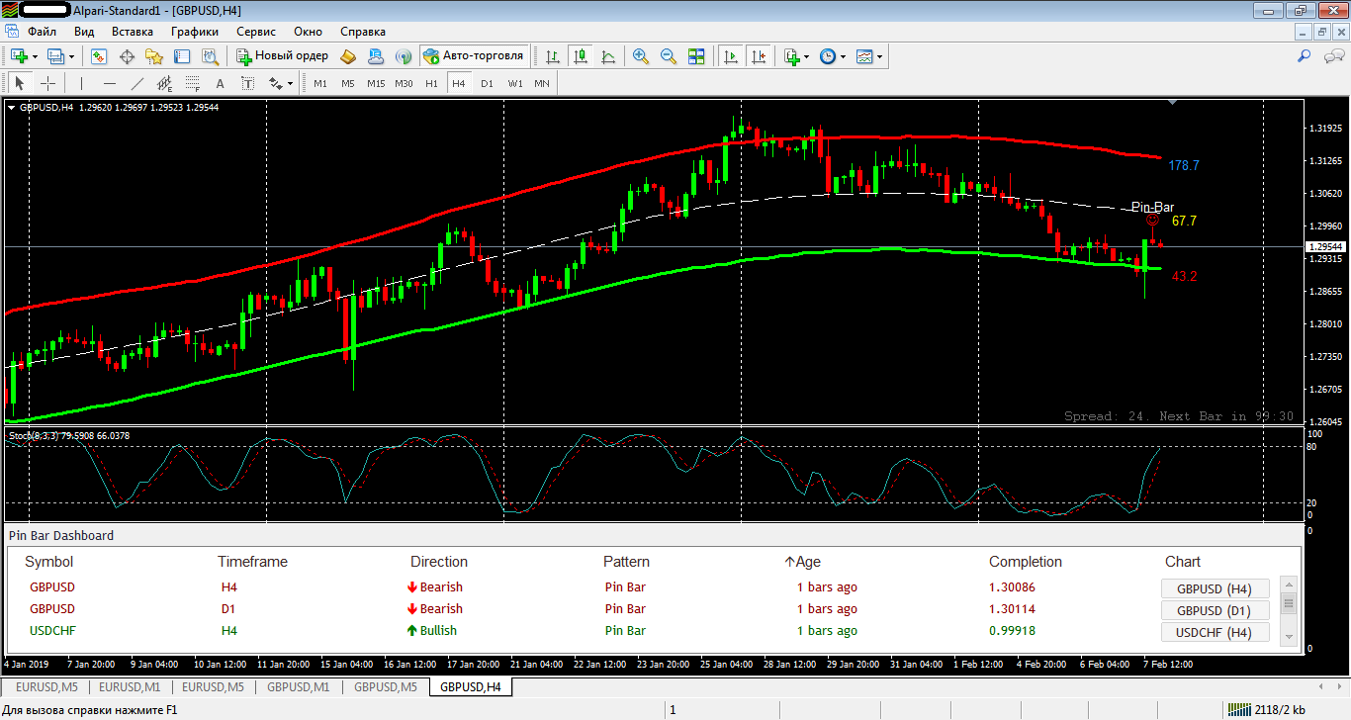Viewport: 1351px width, 720px height.
Task: Launch MetaEditor from the toolbar
Action: pos(348,56)
